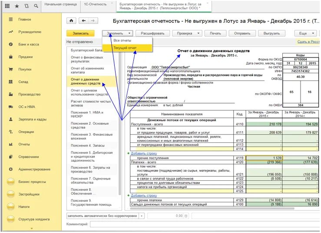Select Текущий отчет menu item

tap(127, 48)
